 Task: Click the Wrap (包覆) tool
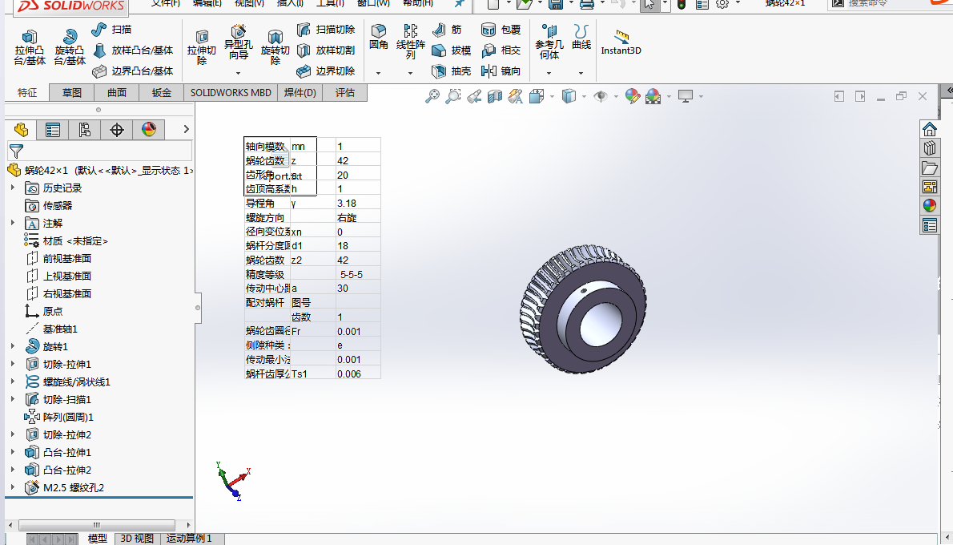501,29
